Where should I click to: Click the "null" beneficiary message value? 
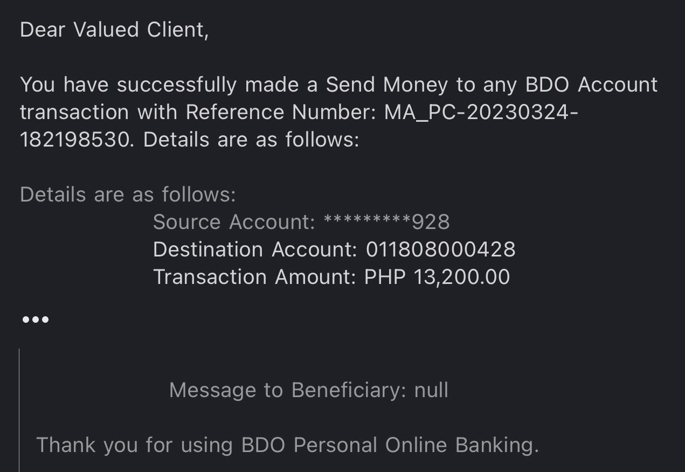pyautogui.click(x=431, y=390)
